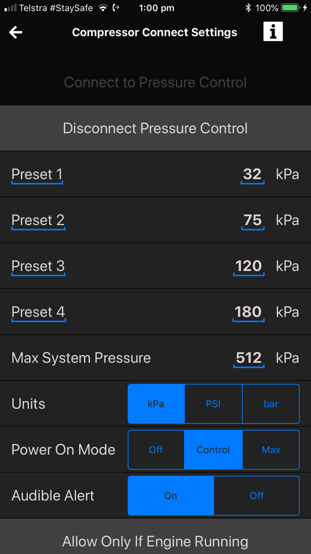The image size is (311, 554).
Task: Set Power On Mode to Max
Action: tap(271, 450)
